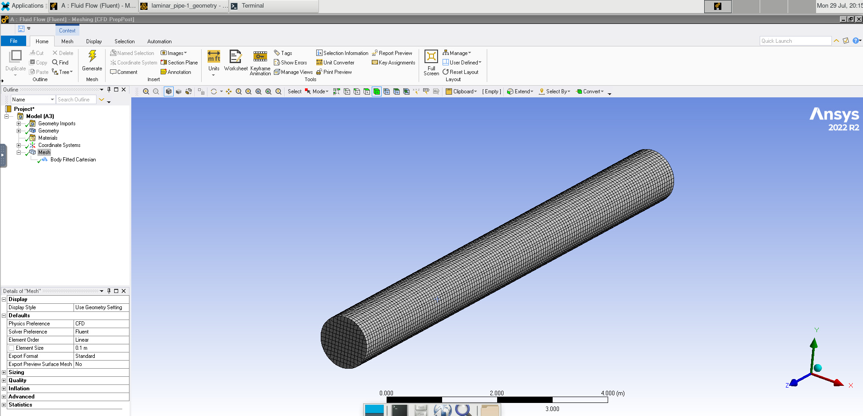Enable the Element Size checkbox

pyautogui.click(x=11, y=348)
